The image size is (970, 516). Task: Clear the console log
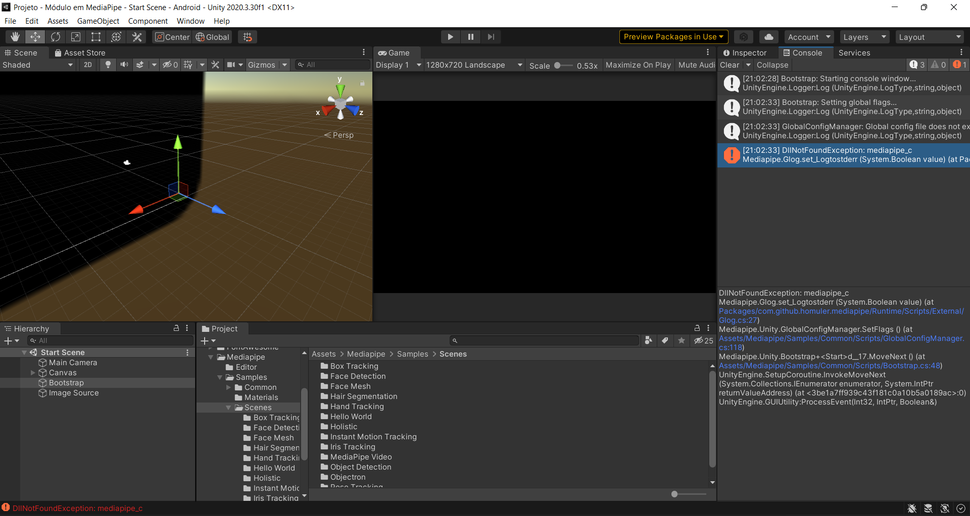(730, 65)
